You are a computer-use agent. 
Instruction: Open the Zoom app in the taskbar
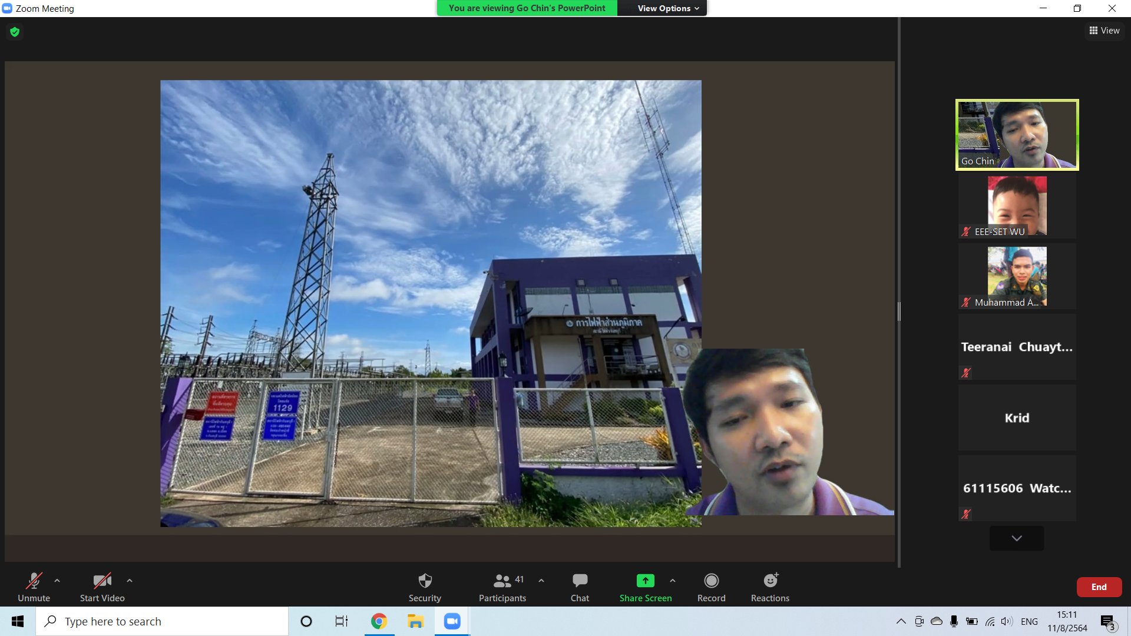pos(452,621)
